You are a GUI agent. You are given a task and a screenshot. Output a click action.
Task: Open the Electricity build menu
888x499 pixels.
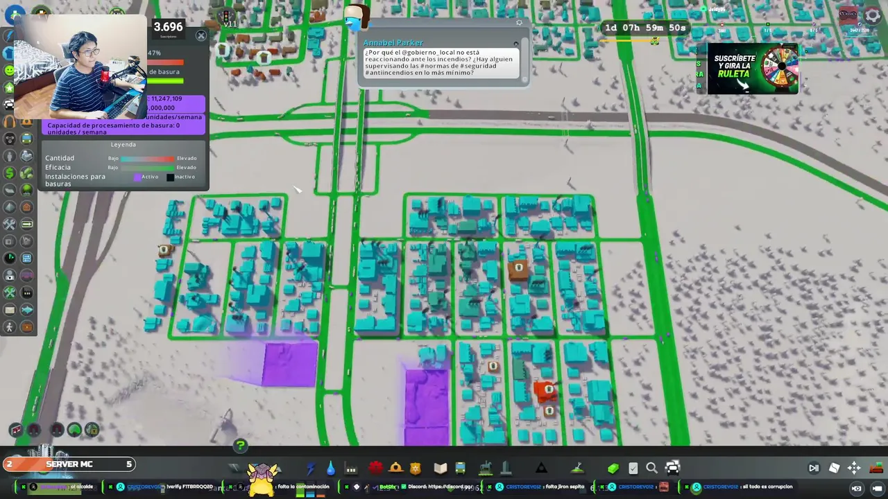coord(310,469)
